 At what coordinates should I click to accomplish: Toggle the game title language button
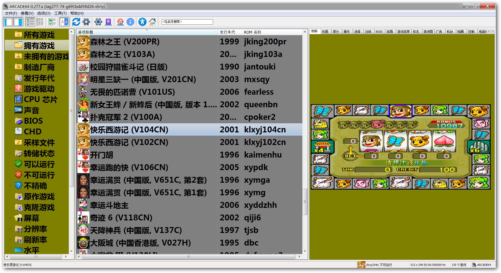(64, 22)
